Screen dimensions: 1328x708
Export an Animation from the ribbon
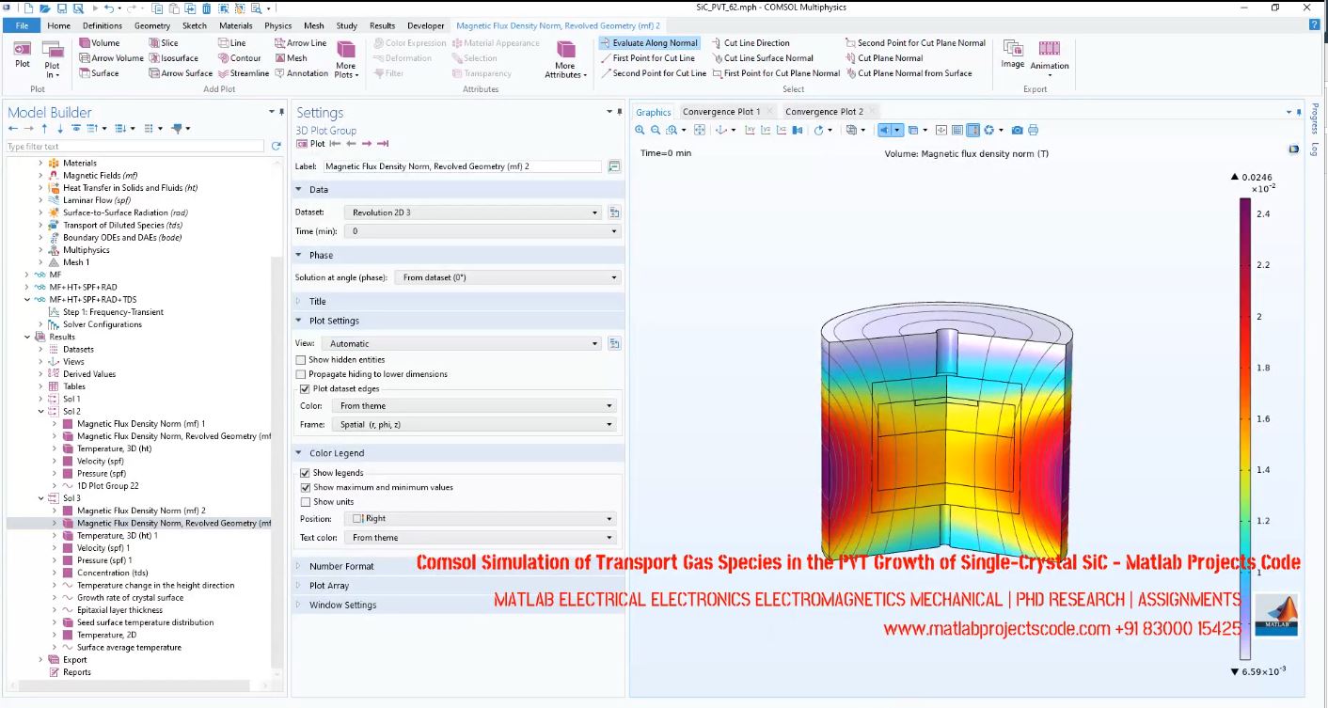tap(1049, 58)
